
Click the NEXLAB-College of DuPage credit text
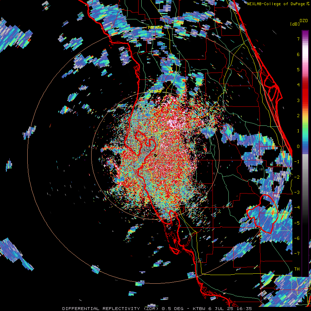(x=276, y=4)
